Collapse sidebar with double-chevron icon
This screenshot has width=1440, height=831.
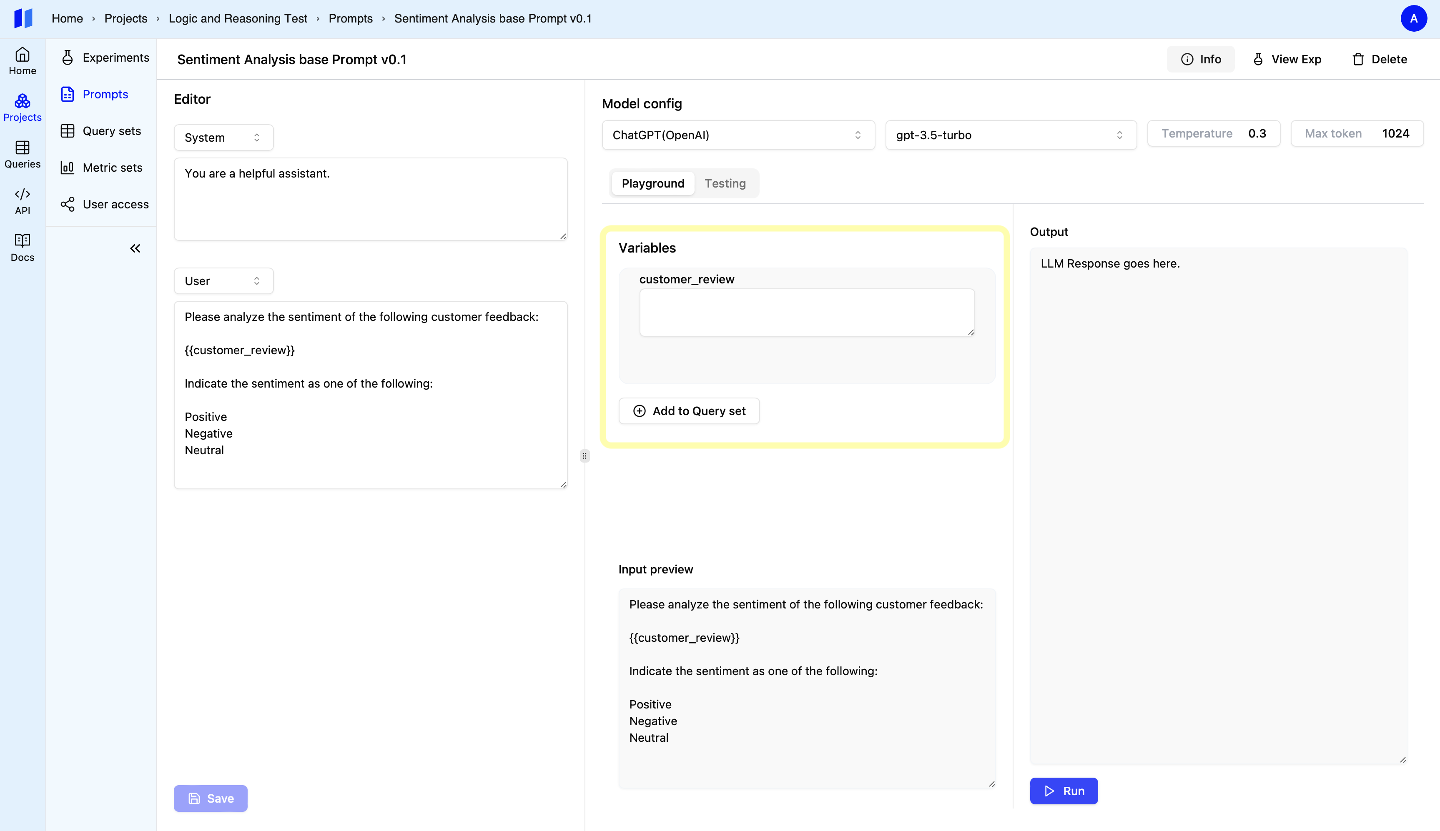(135, 248)
